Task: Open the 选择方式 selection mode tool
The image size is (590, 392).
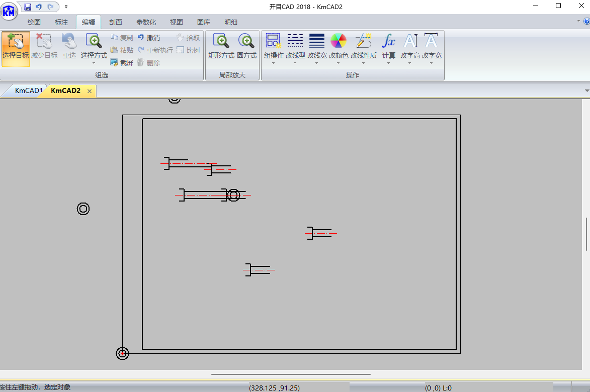Action: [94, 46]
